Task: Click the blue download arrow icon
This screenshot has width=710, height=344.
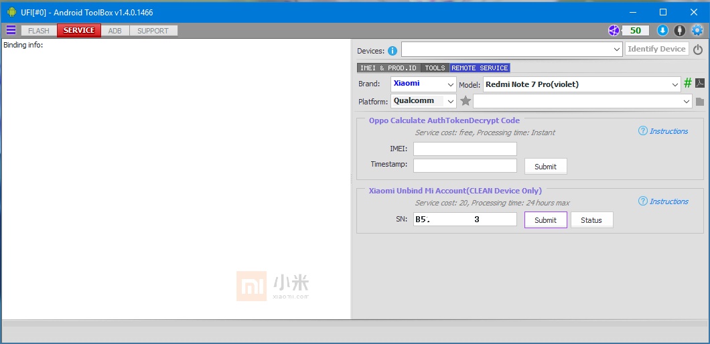Action: pyautogui.click(x=662, y=30)
